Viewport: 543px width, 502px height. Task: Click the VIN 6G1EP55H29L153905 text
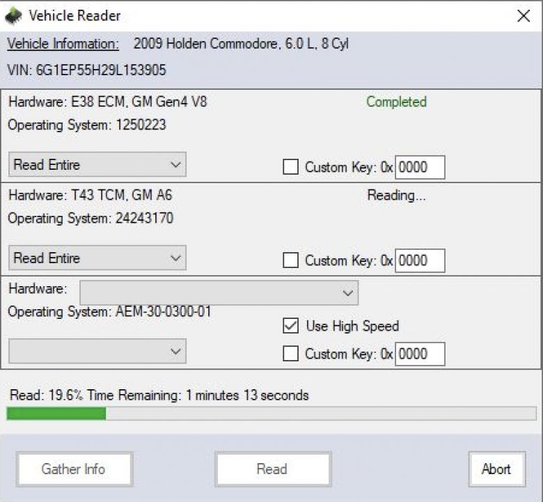coord(86,70)
